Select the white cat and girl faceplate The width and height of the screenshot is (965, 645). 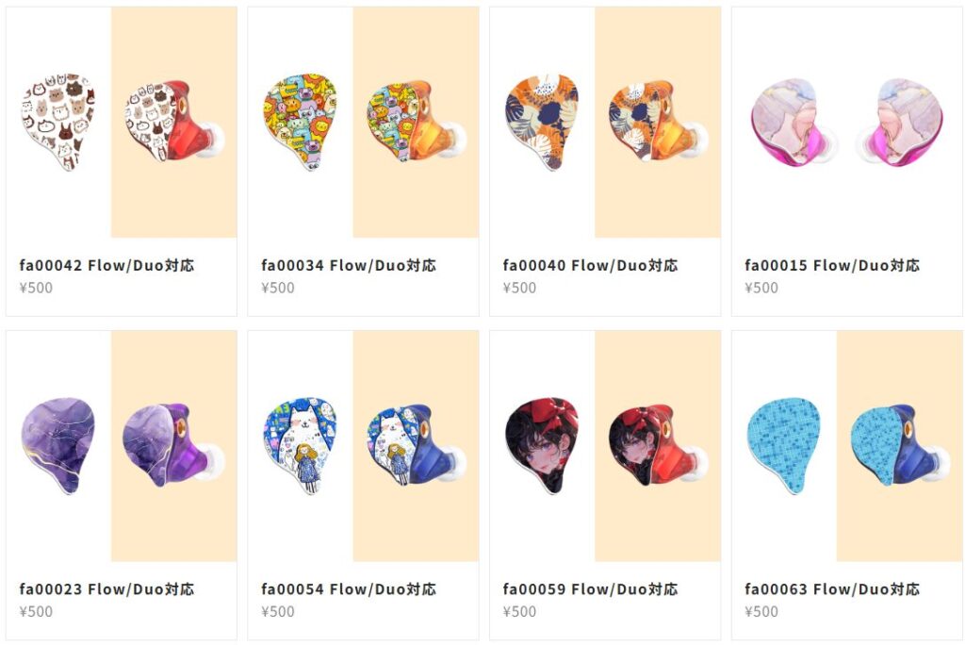[363, 446]
